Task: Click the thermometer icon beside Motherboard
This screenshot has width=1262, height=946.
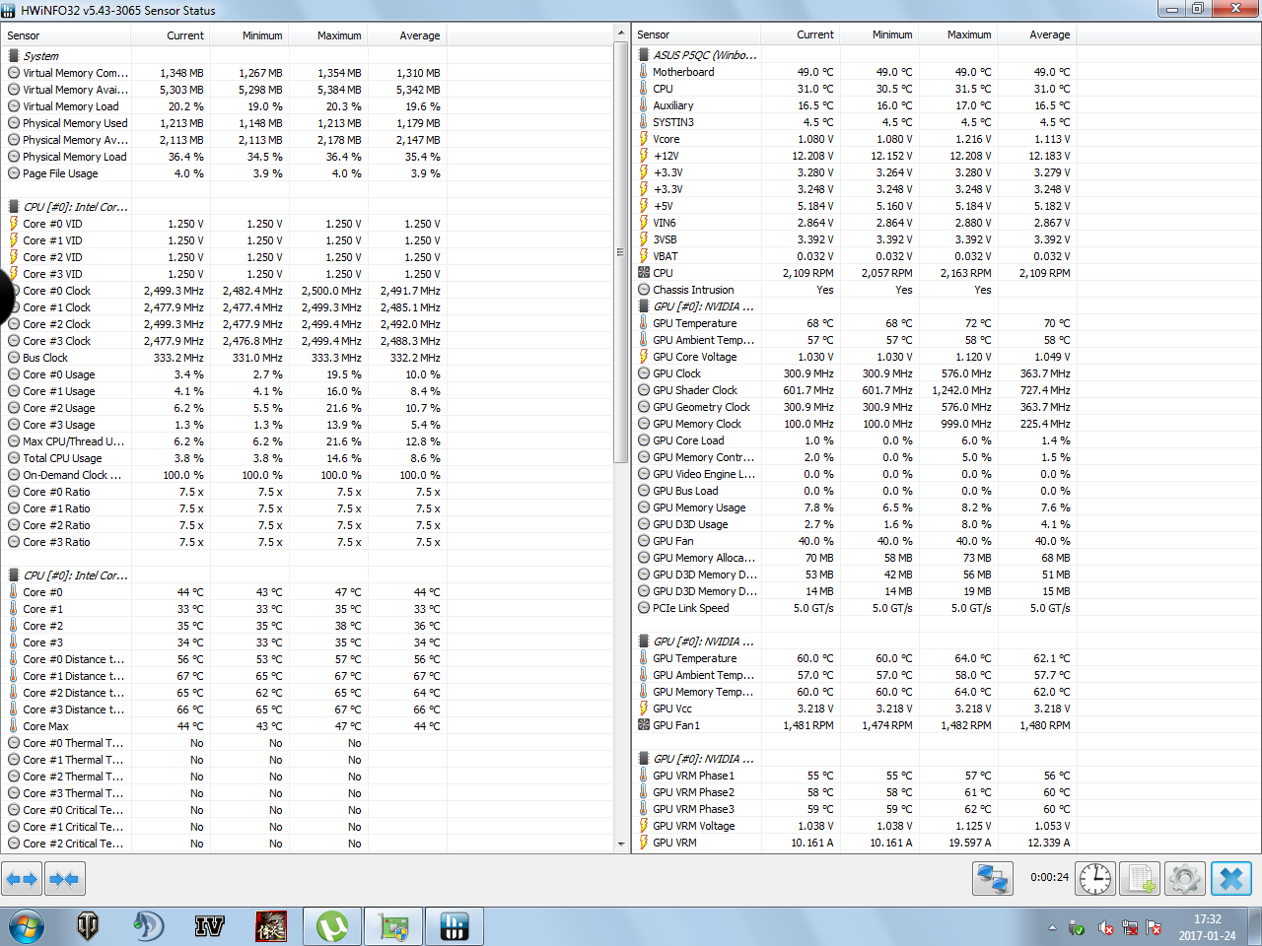Action: point(644,72)
